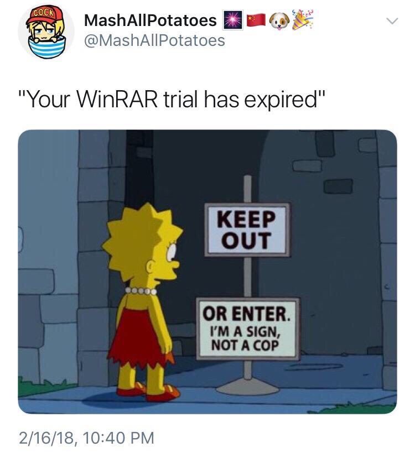The height and width of the screenshot is (458, 415).
Task: Click the party popper emoji
Action: click(302, 19)
